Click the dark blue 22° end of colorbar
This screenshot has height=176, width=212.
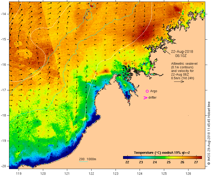pos(125,157)
